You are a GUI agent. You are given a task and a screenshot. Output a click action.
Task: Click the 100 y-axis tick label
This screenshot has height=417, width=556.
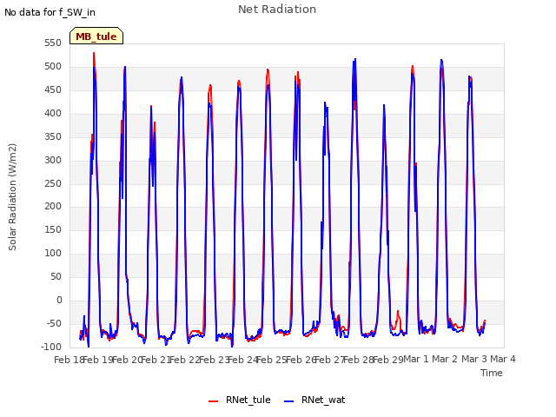[x=53, y=253]
